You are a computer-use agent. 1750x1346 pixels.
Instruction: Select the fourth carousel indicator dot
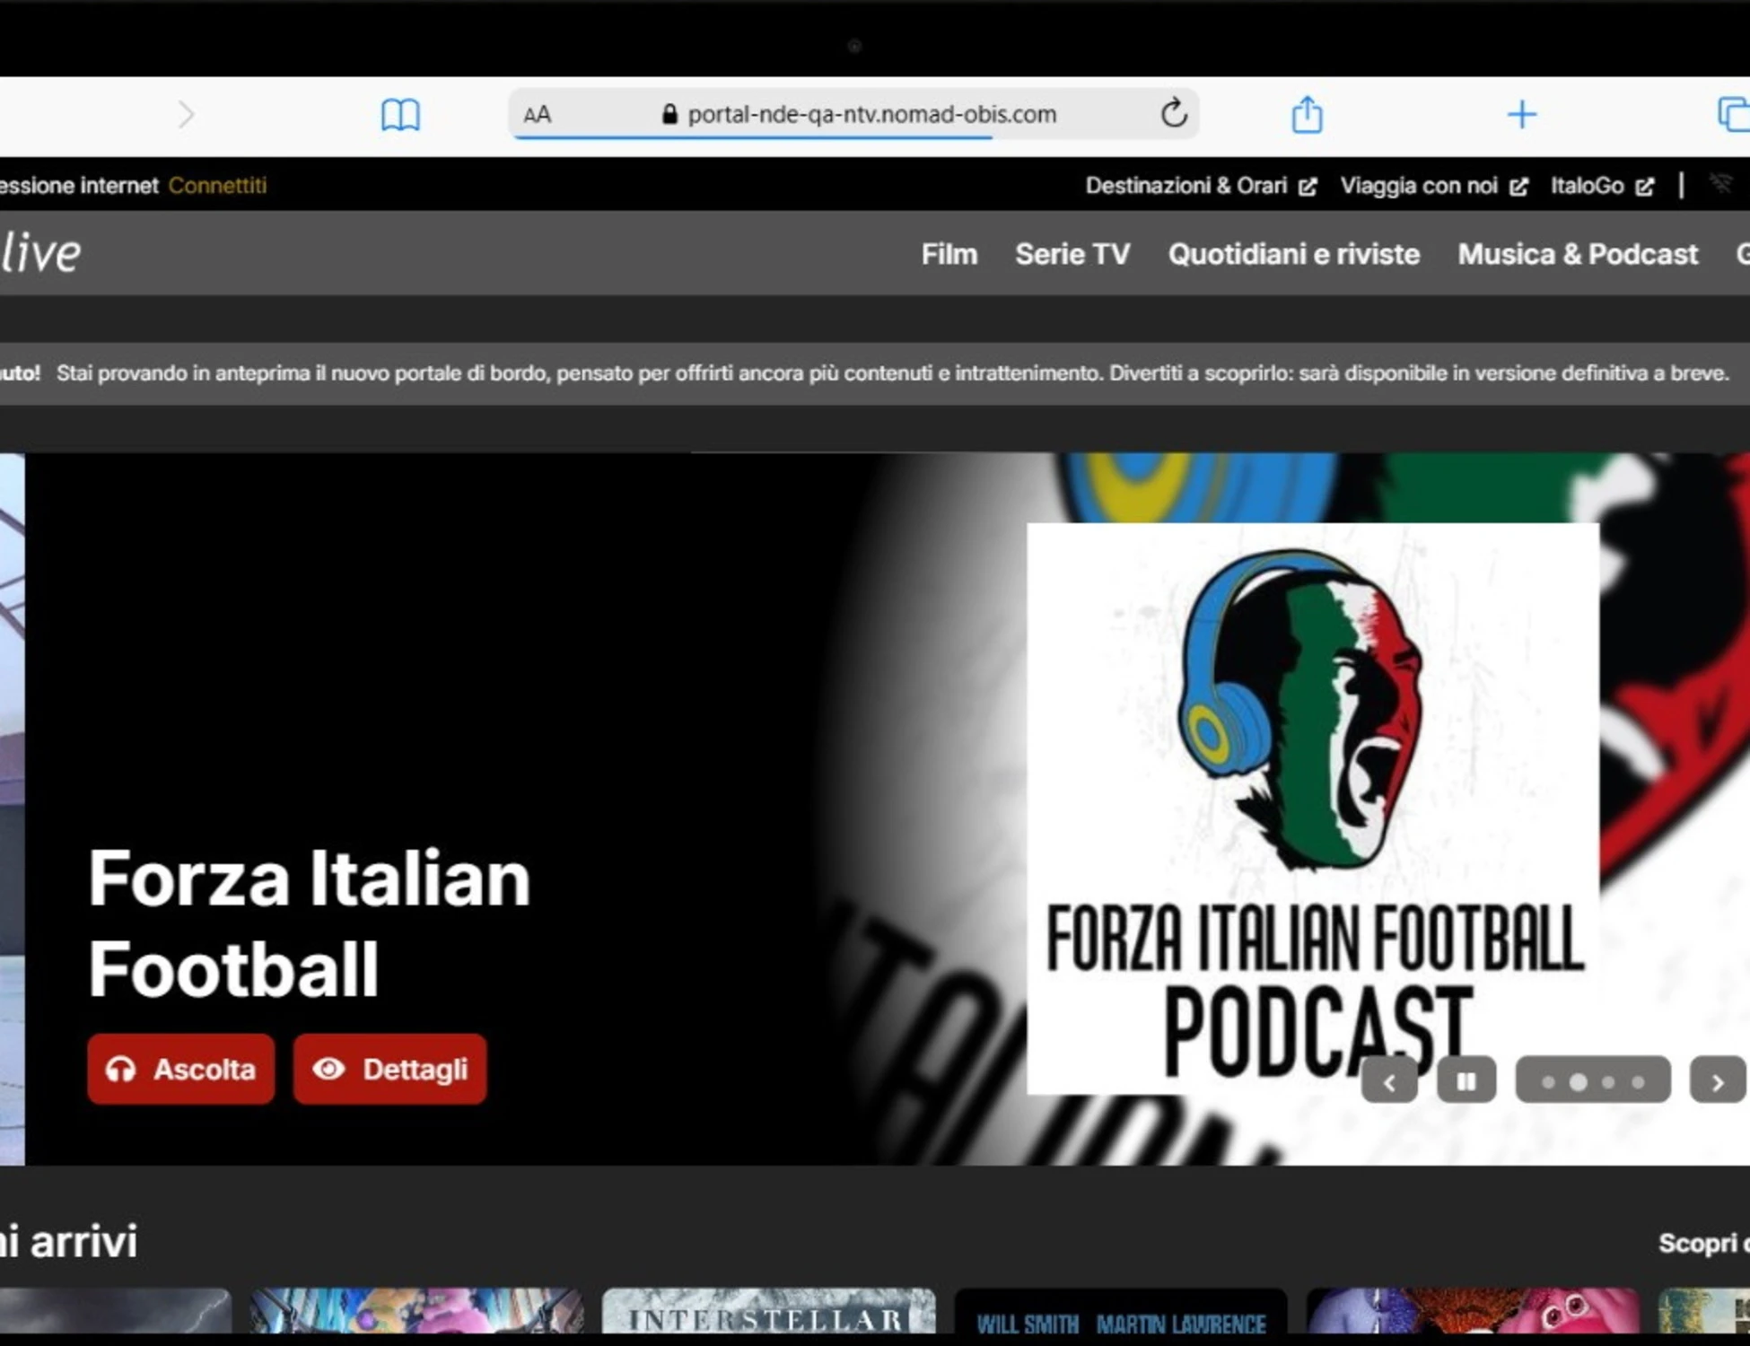[x=1638, y=1082]
